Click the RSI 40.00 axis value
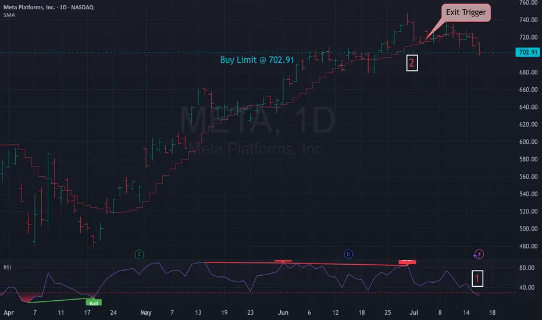This screenshot has height=320, width=542. [527, 287]
